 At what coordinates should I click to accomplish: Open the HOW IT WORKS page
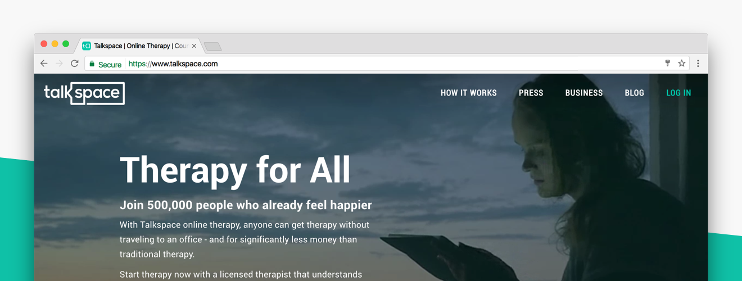[x=469, y=93]
